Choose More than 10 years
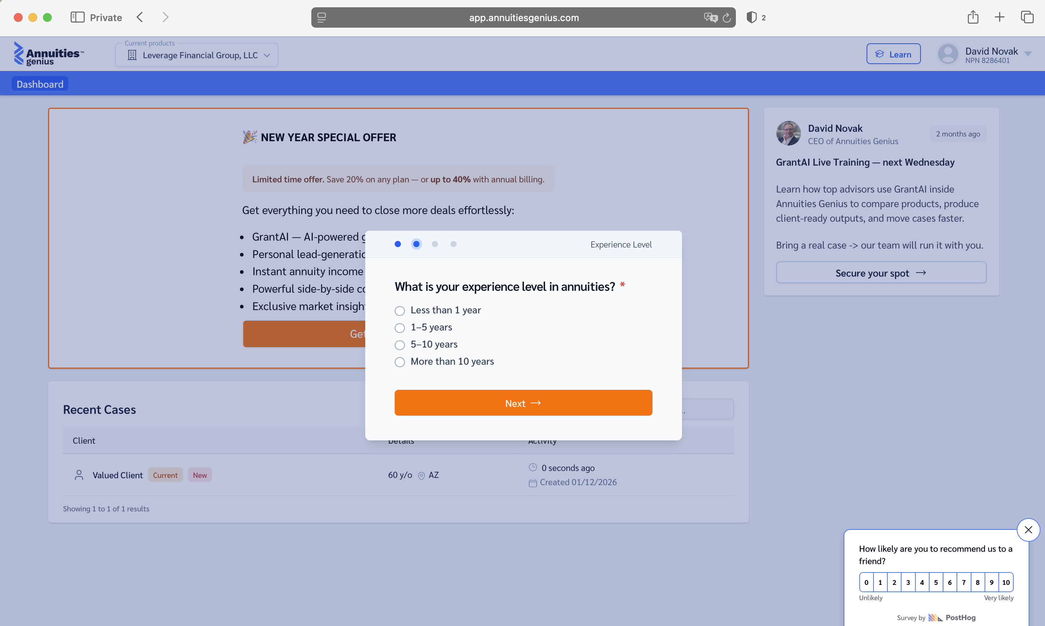Image resolution: width=1045 pixels, height=626 pixels. coord(399,362)
